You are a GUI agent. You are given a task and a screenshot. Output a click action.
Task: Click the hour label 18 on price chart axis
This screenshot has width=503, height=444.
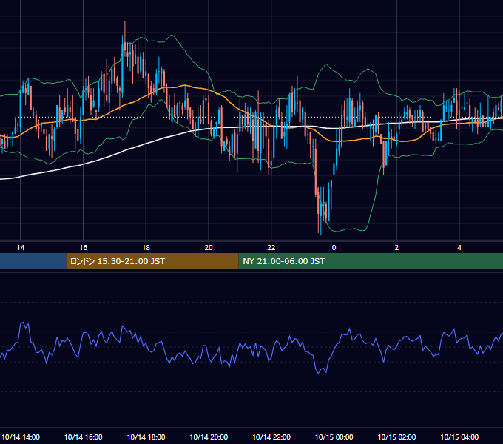[x=146, y=247]
